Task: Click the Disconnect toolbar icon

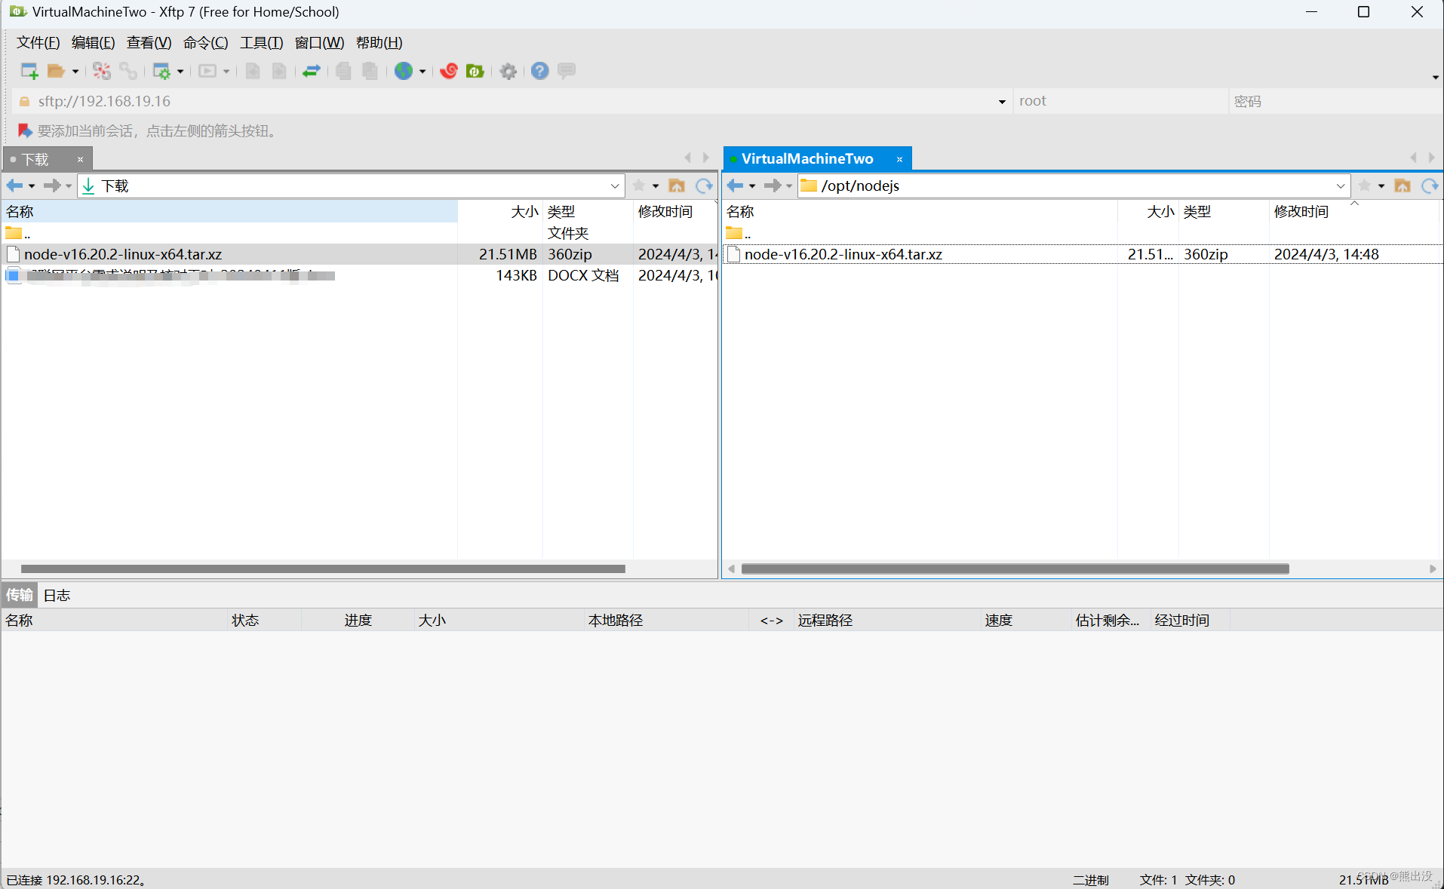Action: click(x=101, y=71)
